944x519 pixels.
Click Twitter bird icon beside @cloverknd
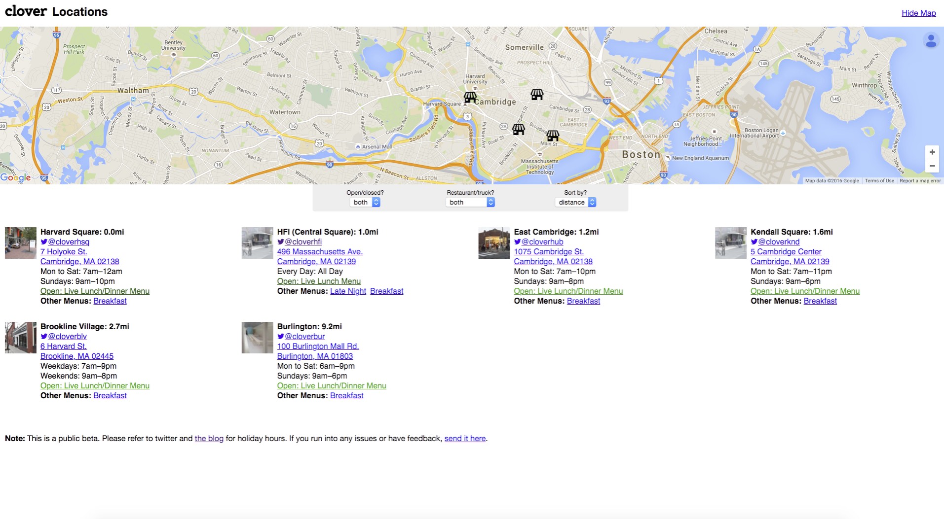pos(754,242)
